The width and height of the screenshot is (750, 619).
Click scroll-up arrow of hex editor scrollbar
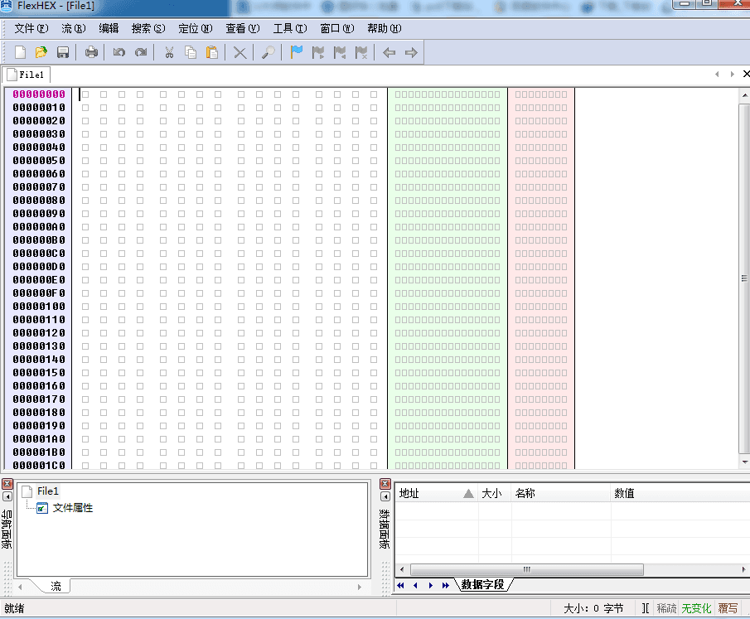[x=745, y=95]
